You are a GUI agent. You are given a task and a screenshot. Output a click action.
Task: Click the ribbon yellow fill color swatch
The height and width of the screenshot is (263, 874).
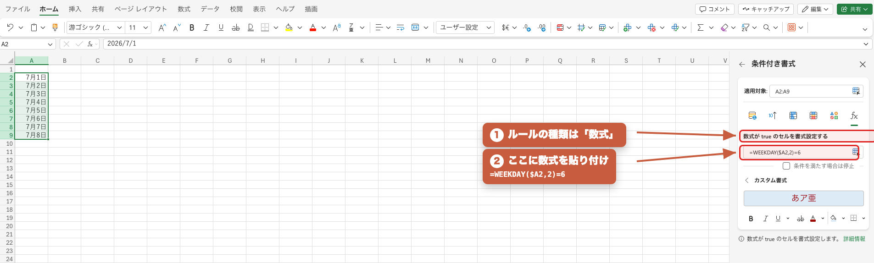pos(289,27)
